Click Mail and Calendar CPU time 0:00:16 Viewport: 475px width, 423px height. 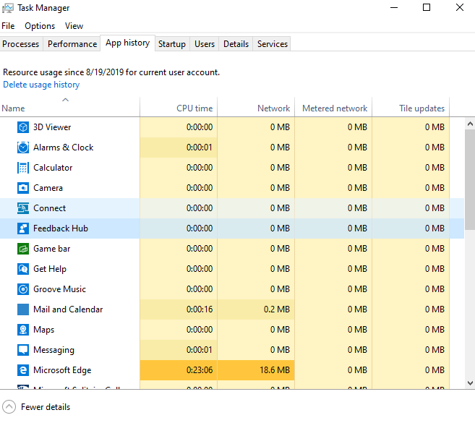pyautogui.click(x=179, y=309)
